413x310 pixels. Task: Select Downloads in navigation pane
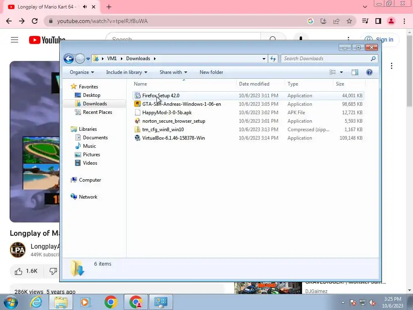[x=95, y=104]
